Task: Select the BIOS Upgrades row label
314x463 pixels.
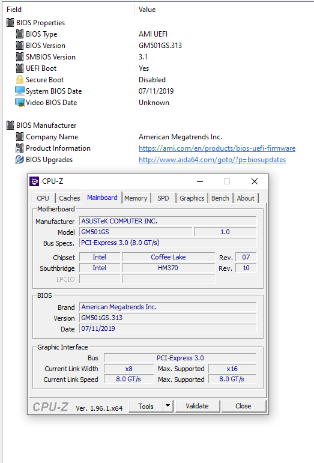Action: pyautogui.click(x=49, y=160)
